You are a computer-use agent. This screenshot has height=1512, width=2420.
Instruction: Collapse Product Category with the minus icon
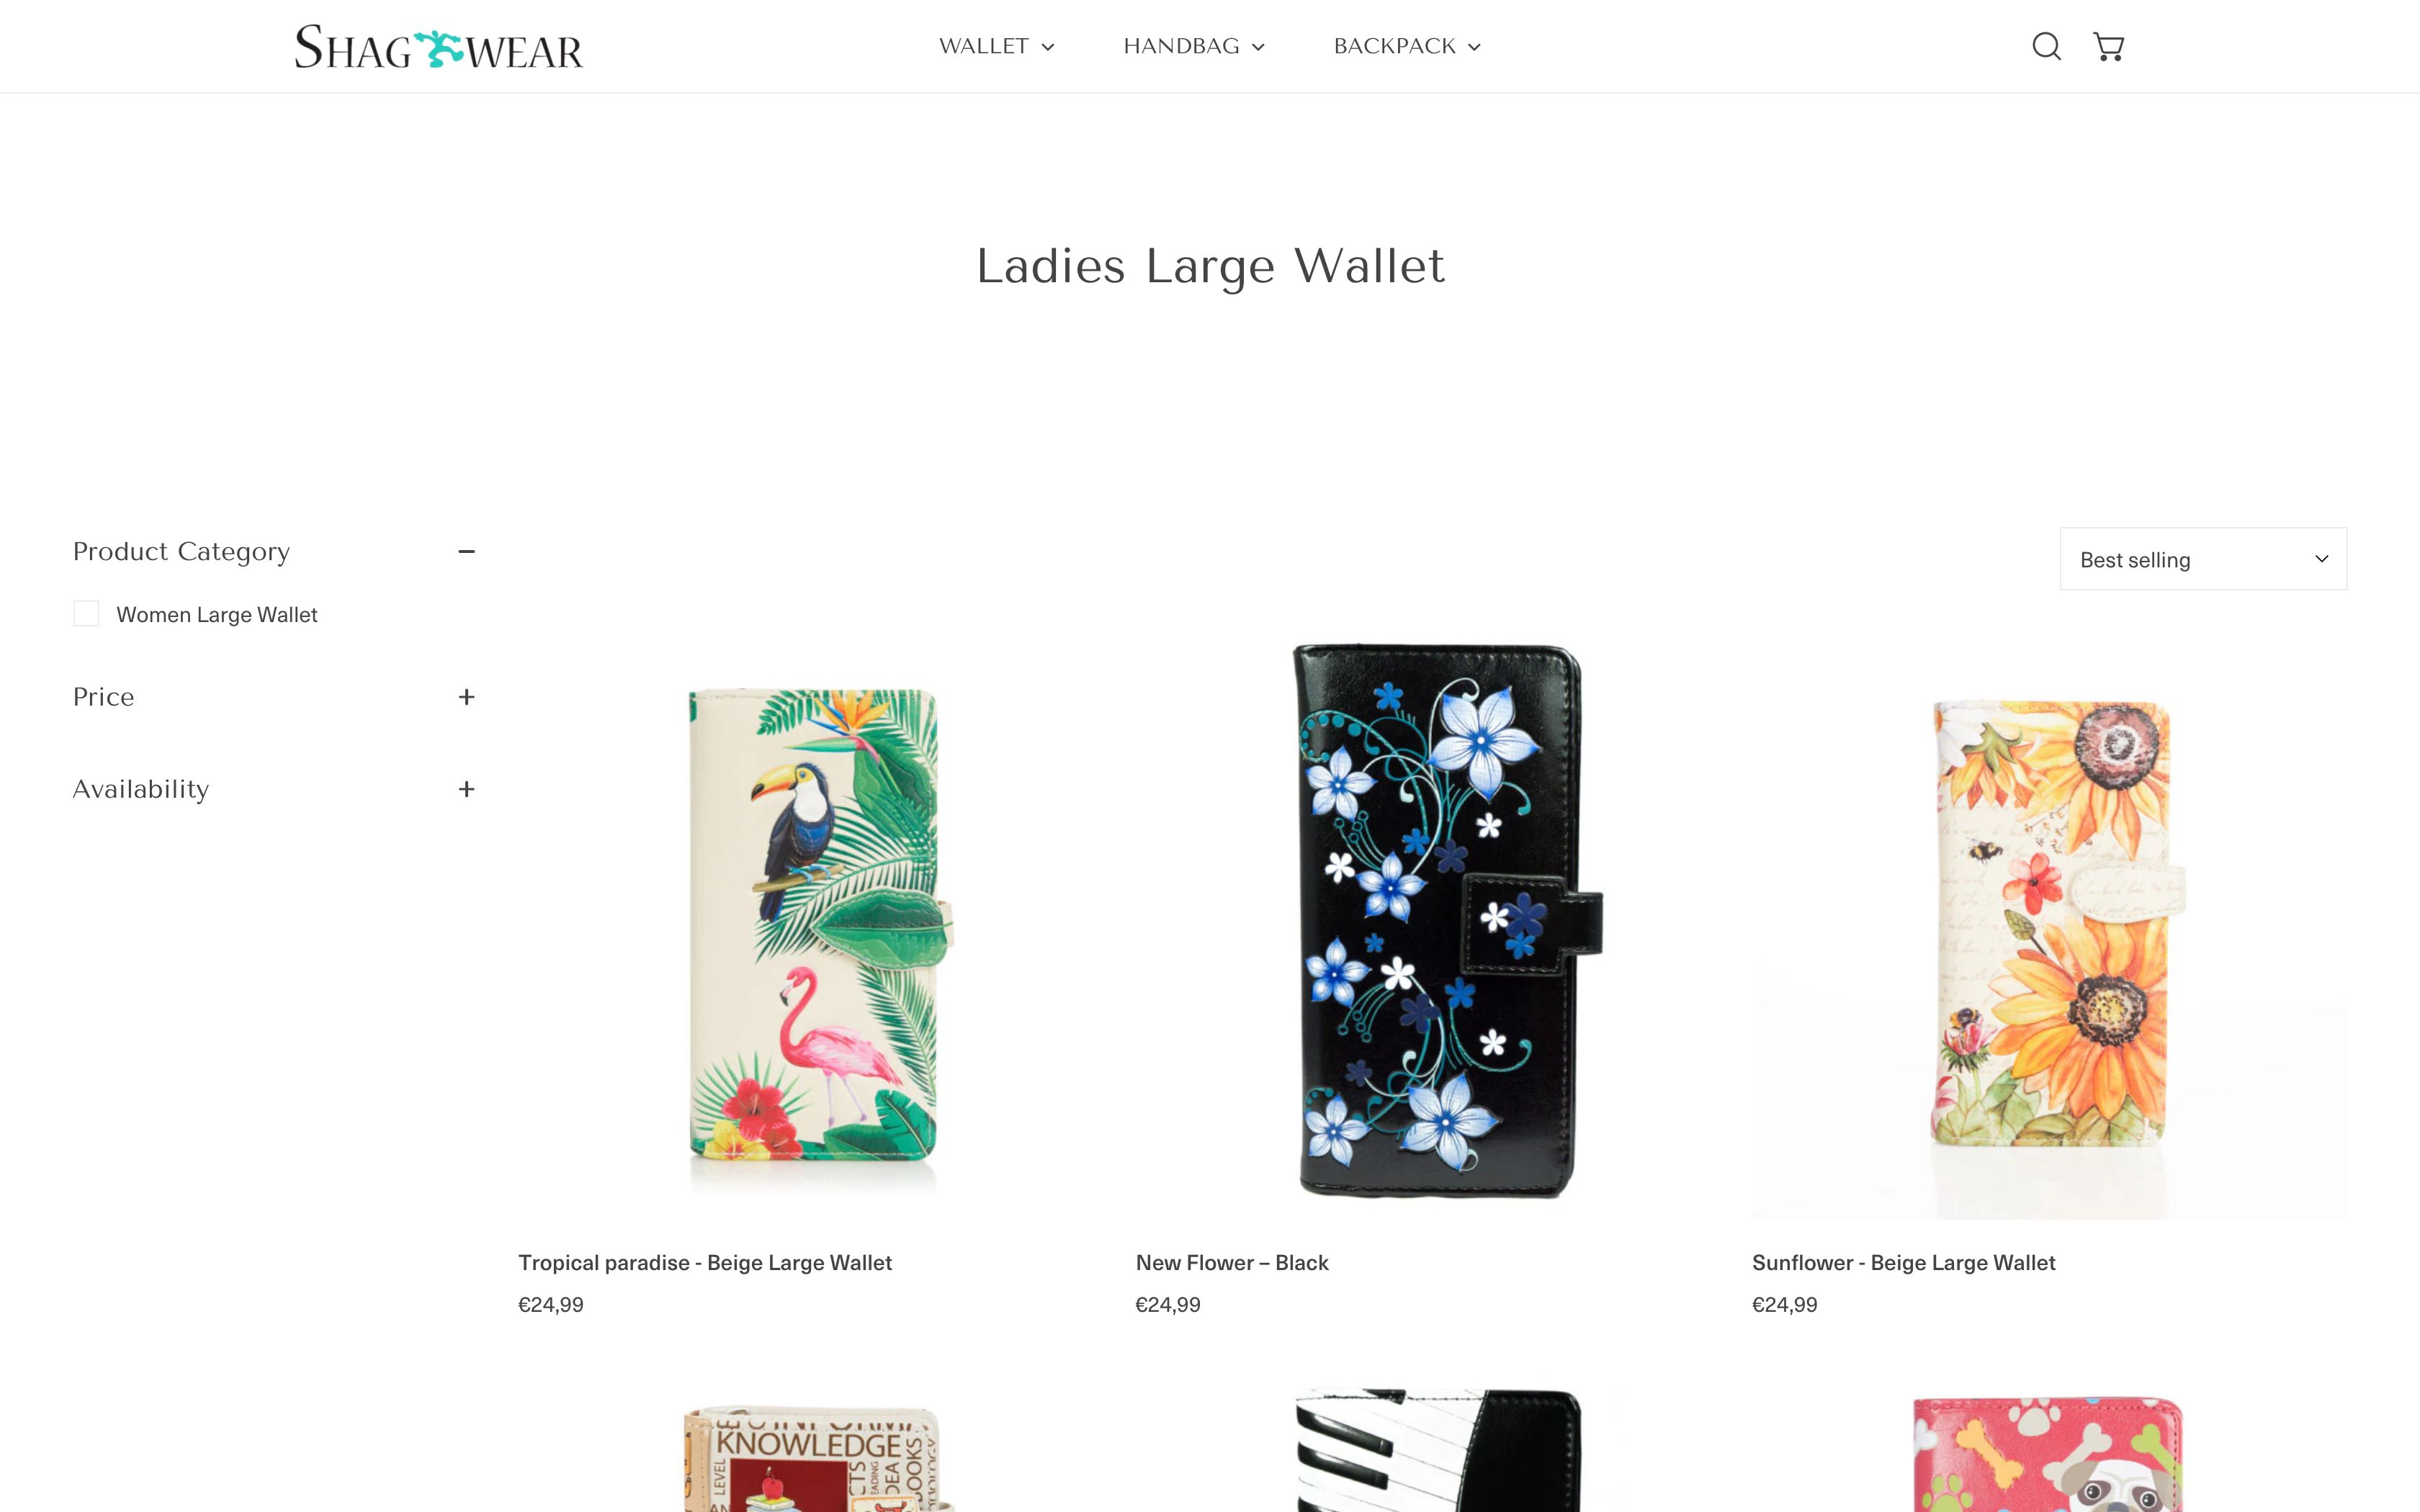click(466, 551)
